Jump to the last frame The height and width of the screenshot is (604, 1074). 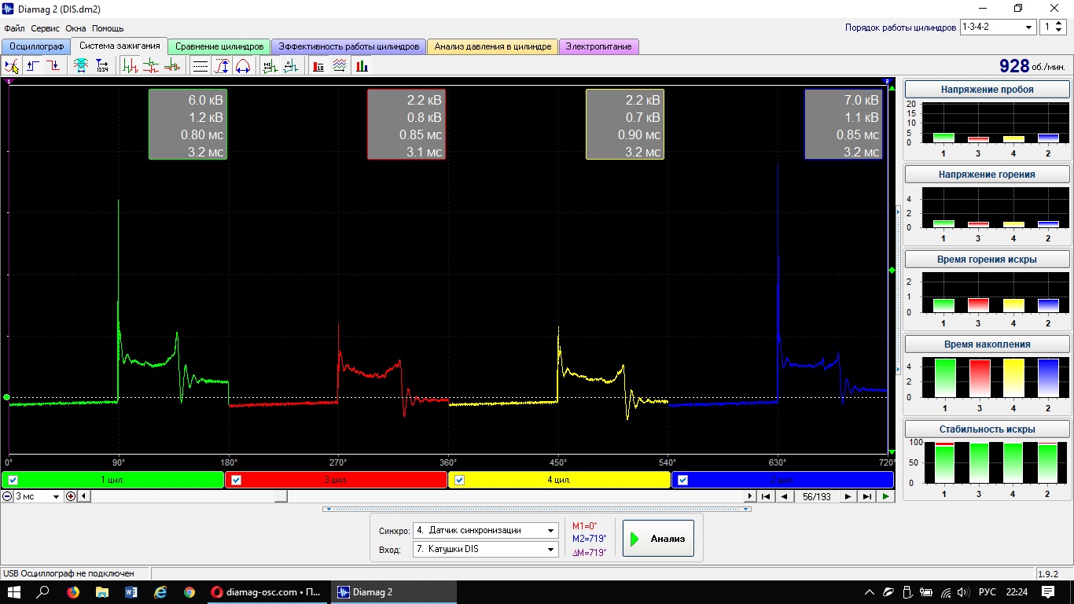coord(866,496)
